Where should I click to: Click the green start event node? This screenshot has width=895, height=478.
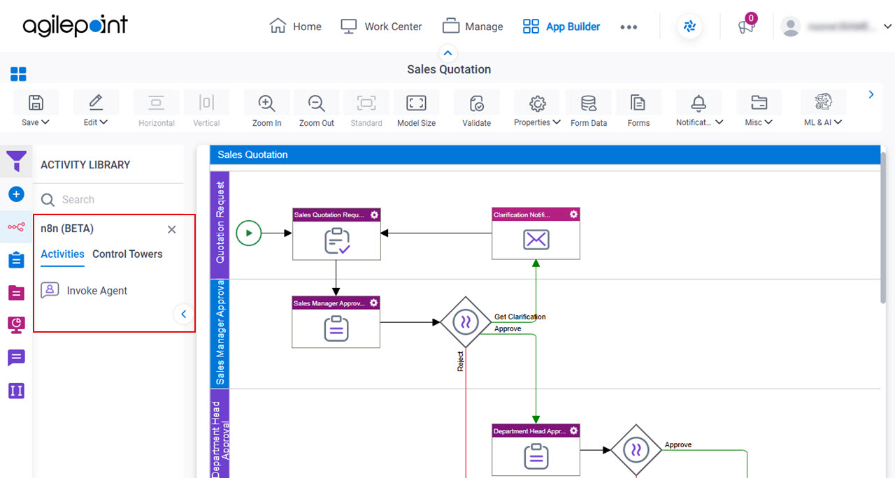pos(249,233)
